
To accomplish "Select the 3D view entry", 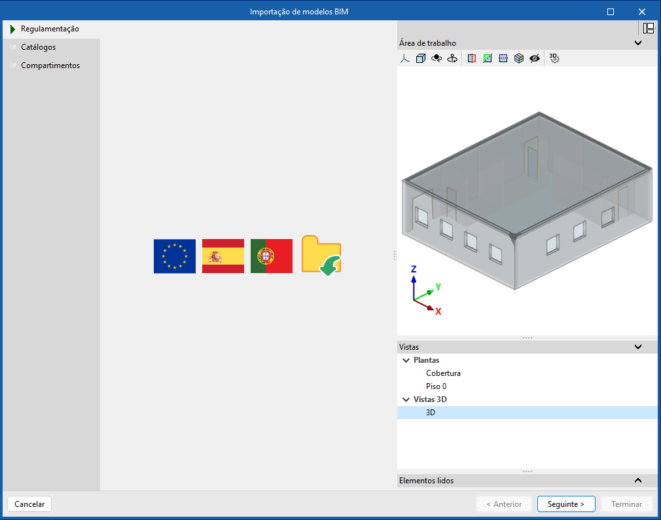I will coord(527,413).
